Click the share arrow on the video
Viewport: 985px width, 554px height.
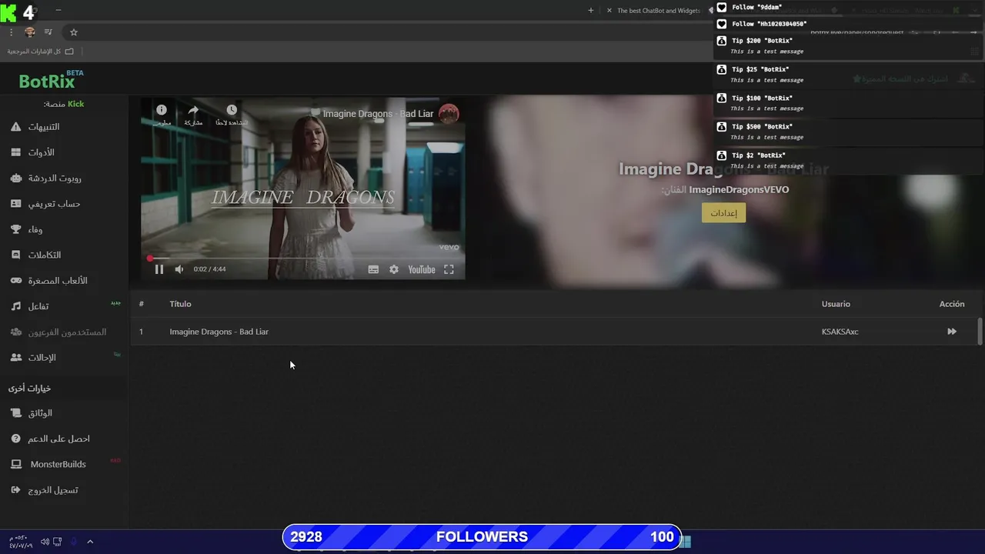point(193,110)
